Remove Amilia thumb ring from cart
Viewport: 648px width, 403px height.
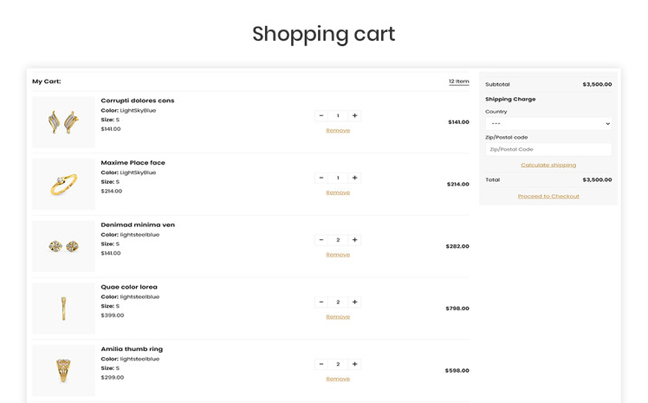click(338, 379)
